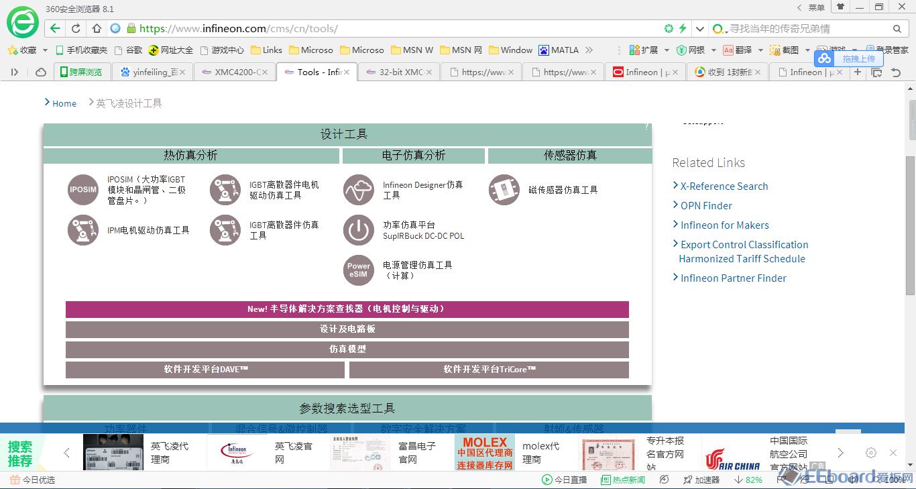Click settings gear in search recommendation bar
This screenshot has width=916, height=489.
click(x=871, y=453)
